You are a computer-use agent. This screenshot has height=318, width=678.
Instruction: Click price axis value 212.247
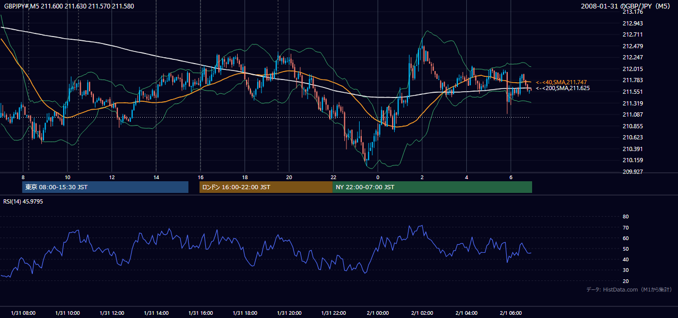click(633, 57)
